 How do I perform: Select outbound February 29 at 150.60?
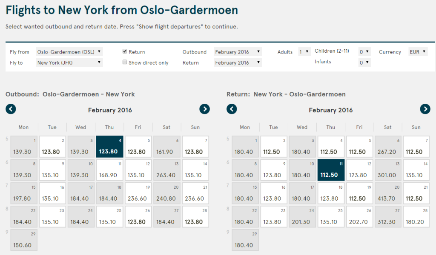[x=24, y=240]
